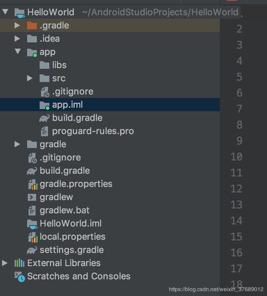Click the HelloWorld.iml module icon
Screen dimensions: 267x296
coord(32,224)
